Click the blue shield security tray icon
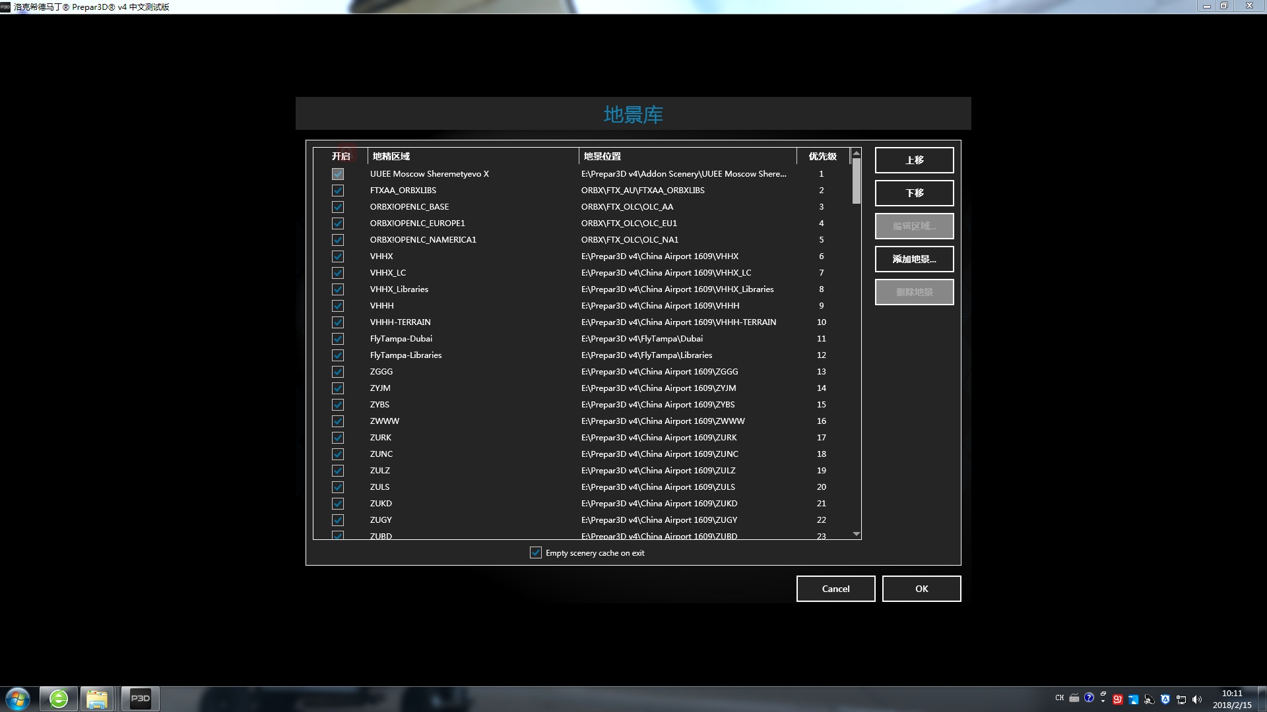 coord(1165,699)
